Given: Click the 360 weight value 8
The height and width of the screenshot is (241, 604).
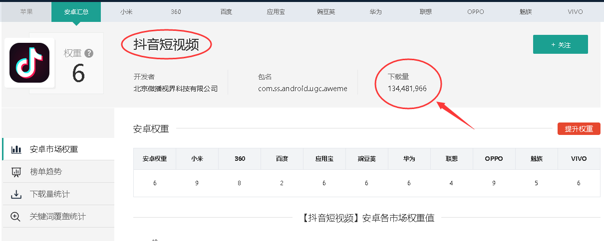Looking at the screenshot, I should (x=240, y=183).
